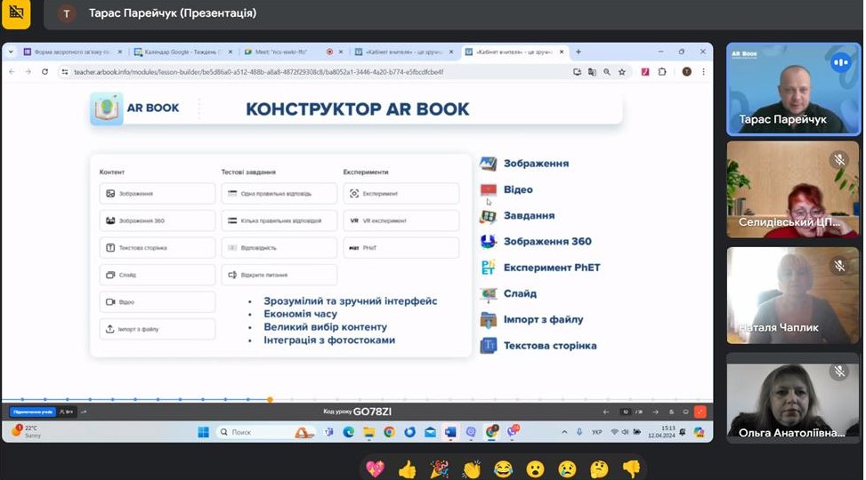Click the Імпорт з файлу button
The width and height of the screenshot is (866, 480).
158,329
